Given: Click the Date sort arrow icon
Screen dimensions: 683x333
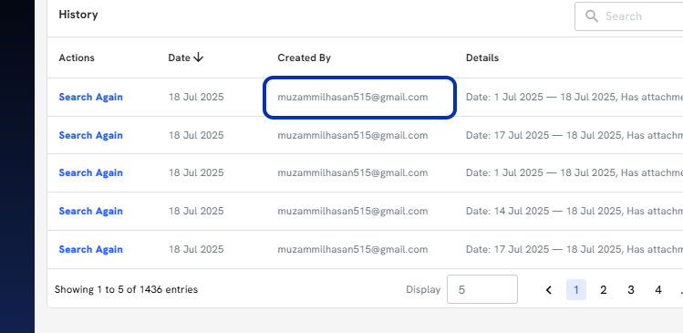Looking at the screenshot, I should [x=198, y=57].
